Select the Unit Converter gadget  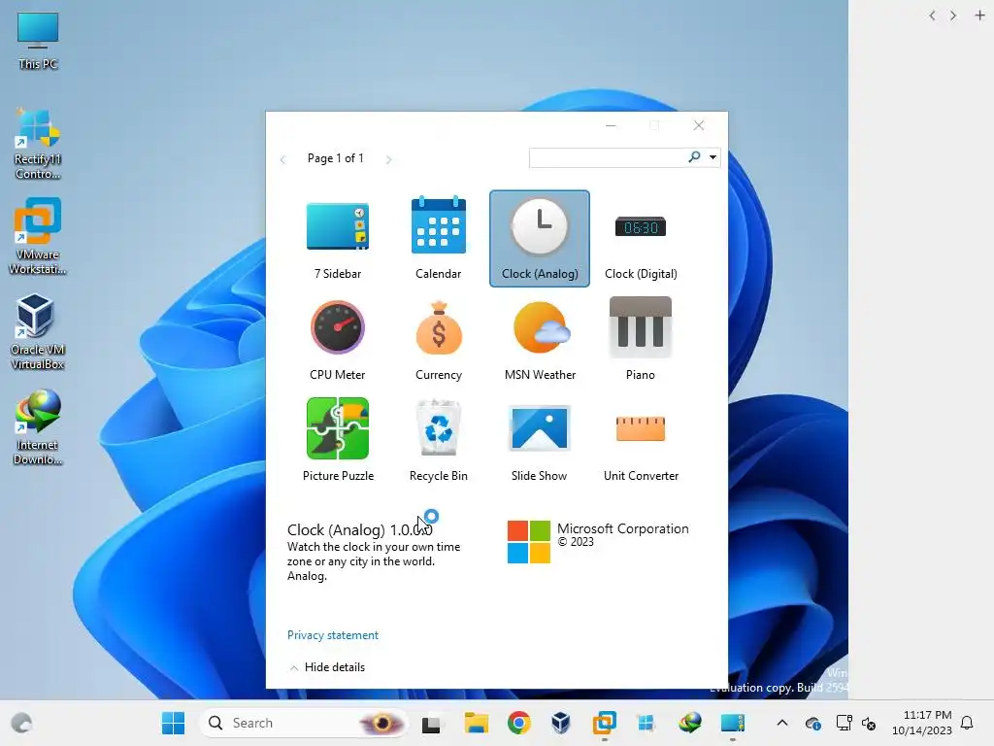[x=641, y=440]
